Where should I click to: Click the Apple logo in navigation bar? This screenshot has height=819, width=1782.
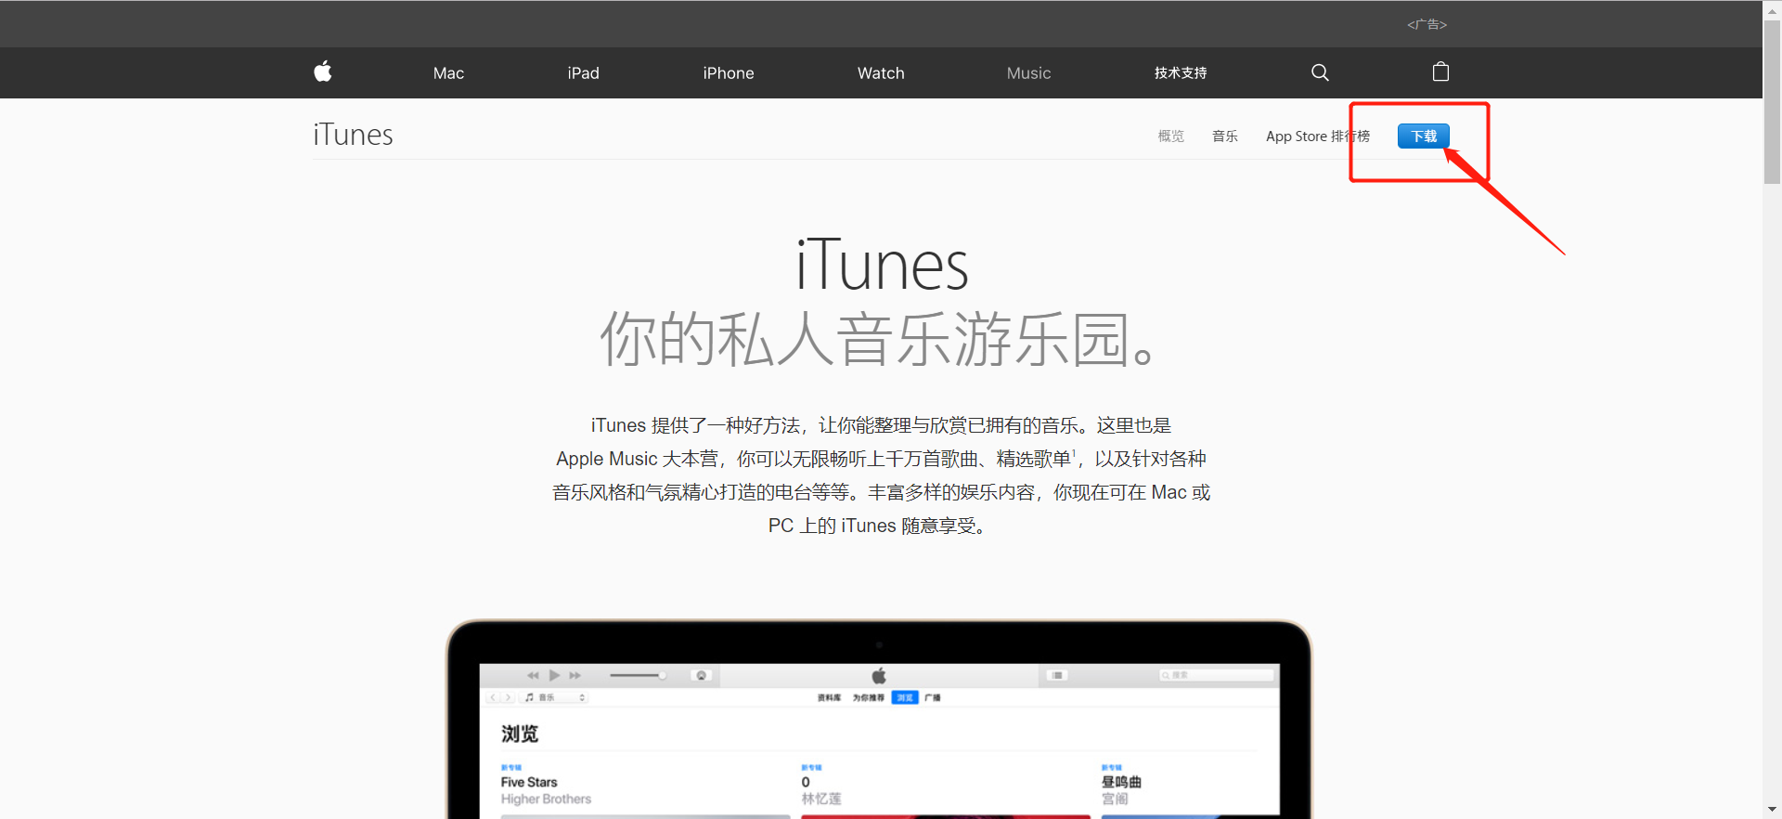[x=323, y=71]
